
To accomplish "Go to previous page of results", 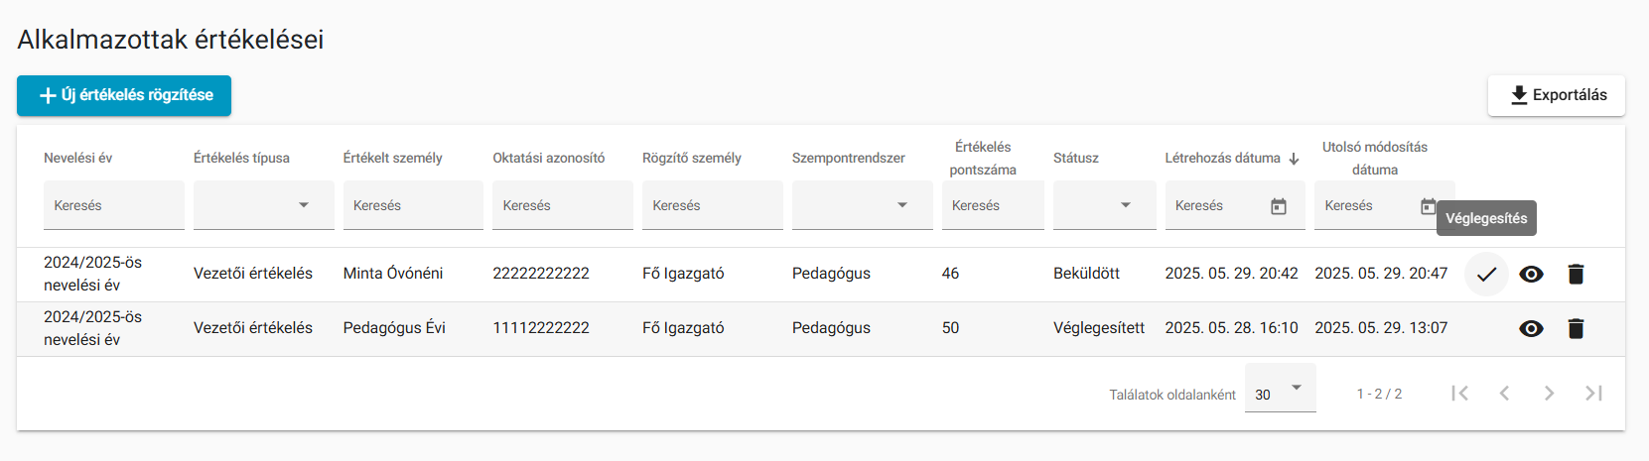I will point(1504,394).
